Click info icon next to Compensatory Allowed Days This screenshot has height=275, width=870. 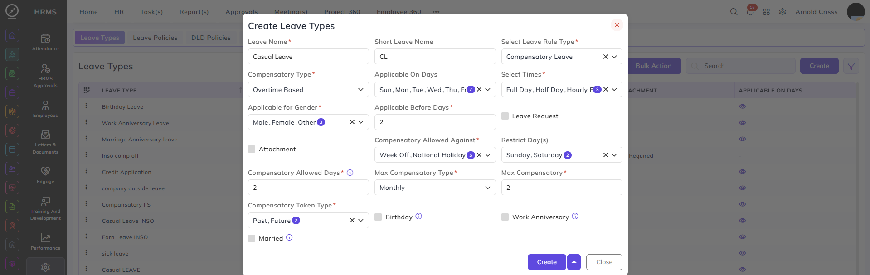click(350, 173)
